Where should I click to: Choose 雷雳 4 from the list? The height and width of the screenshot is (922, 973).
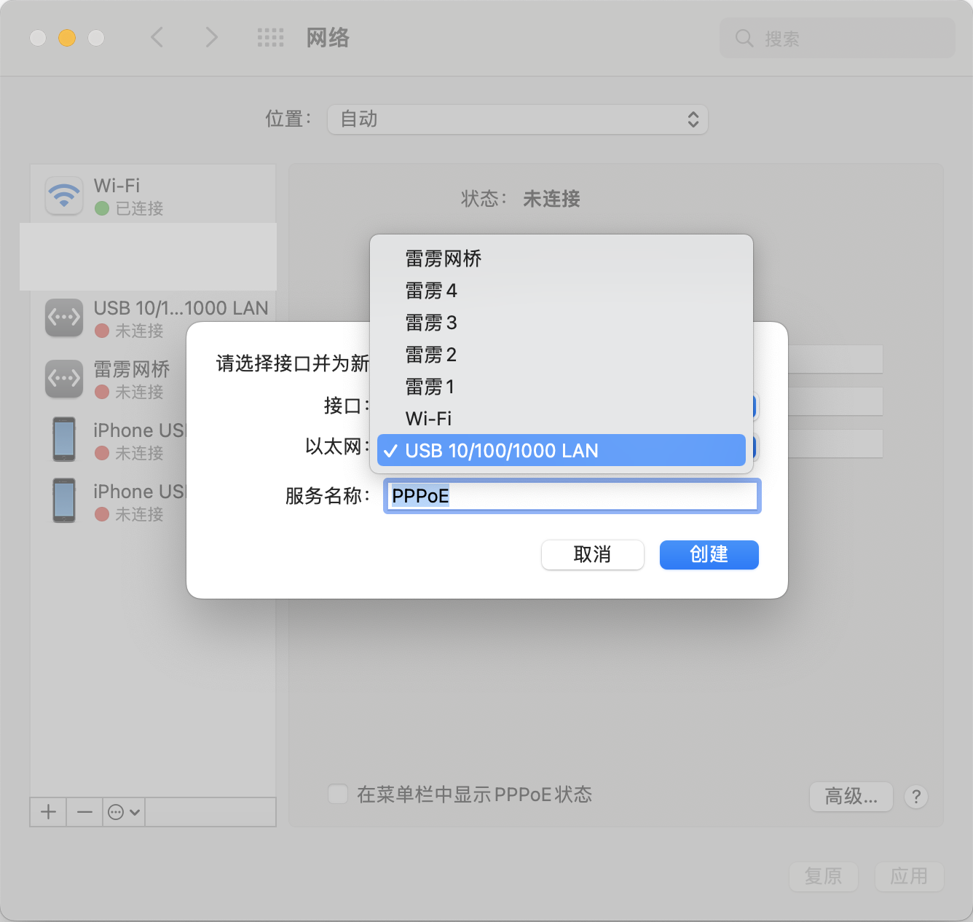[431, 291]
